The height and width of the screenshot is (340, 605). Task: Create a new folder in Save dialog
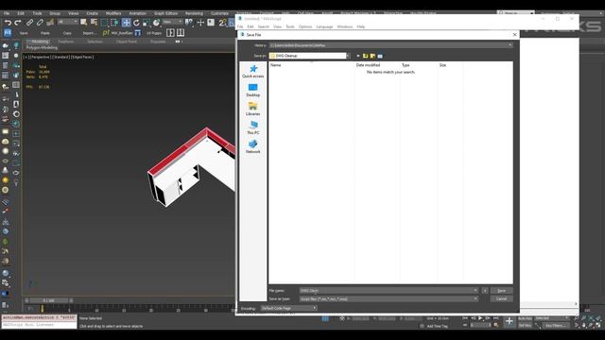click(x=372, y=56)
